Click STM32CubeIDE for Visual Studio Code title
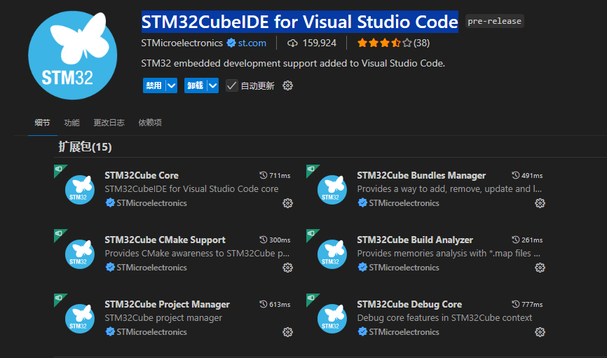 (x=299, y=22)
